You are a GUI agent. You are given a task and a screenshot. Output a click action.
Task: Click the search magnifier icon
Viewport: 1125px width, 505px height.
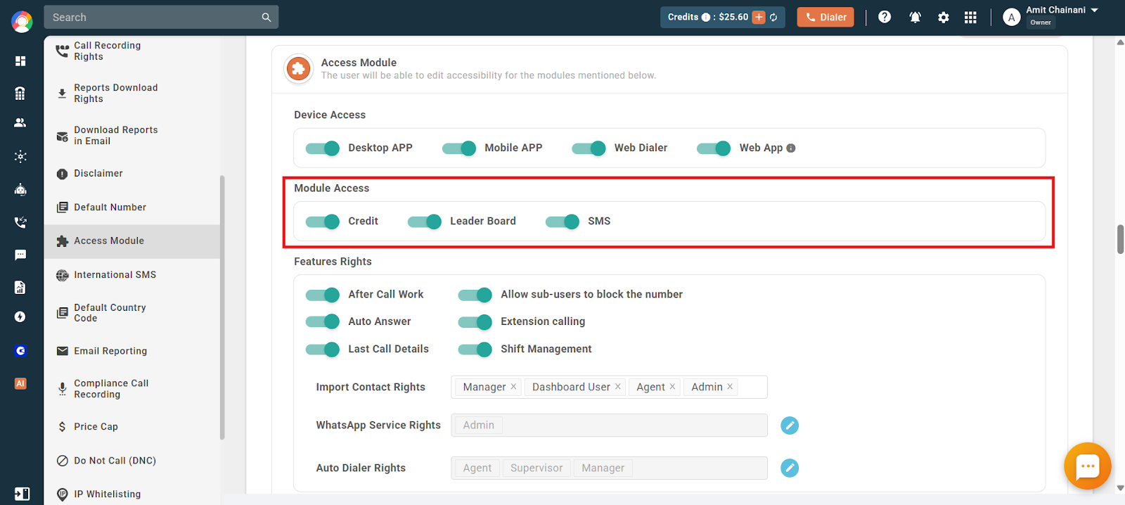tap(266, 18)
